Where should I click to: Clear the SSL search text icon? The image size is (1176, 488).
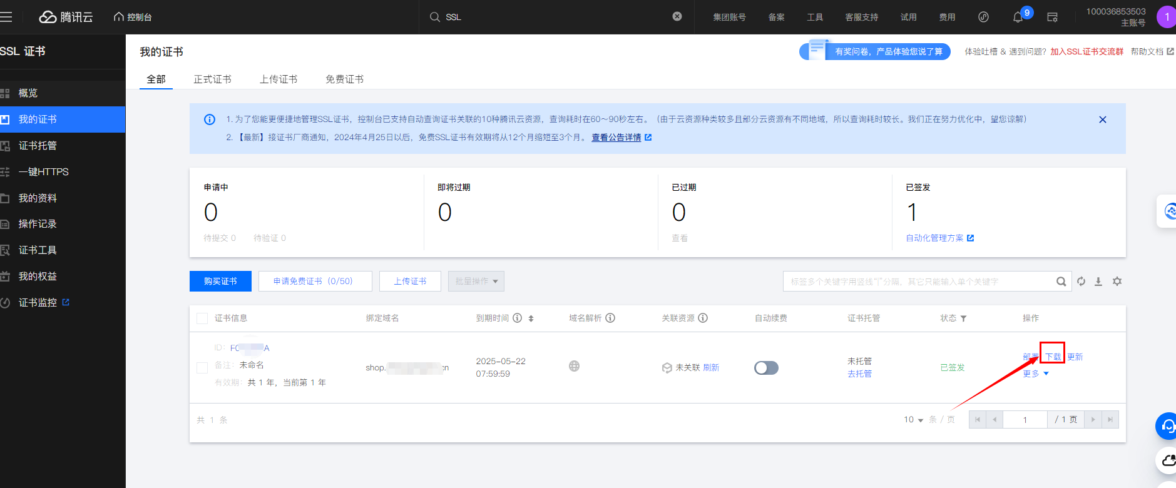677,17
